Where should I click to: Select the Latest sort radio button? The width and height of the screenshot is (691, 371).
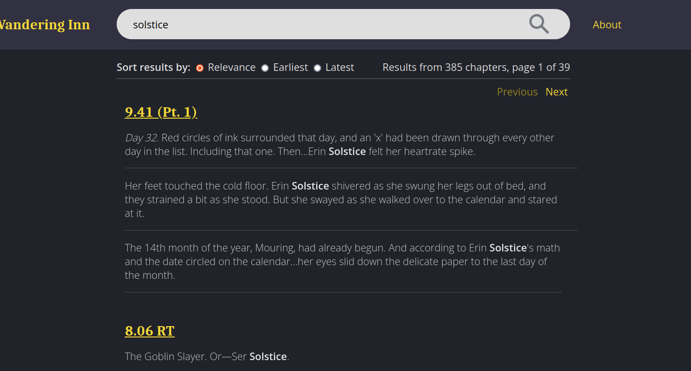pyautogui.click(x=317, y=68)
